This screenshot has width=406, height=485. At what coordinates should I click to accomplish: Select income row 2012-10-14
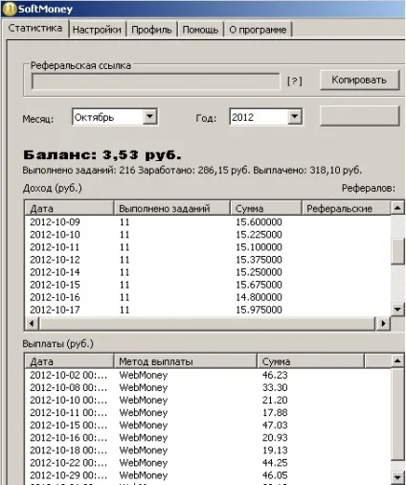pos(208,272)
